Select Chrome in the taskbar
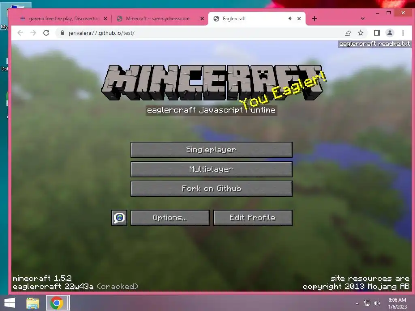The image size is (415, 311). click(57, 303)
